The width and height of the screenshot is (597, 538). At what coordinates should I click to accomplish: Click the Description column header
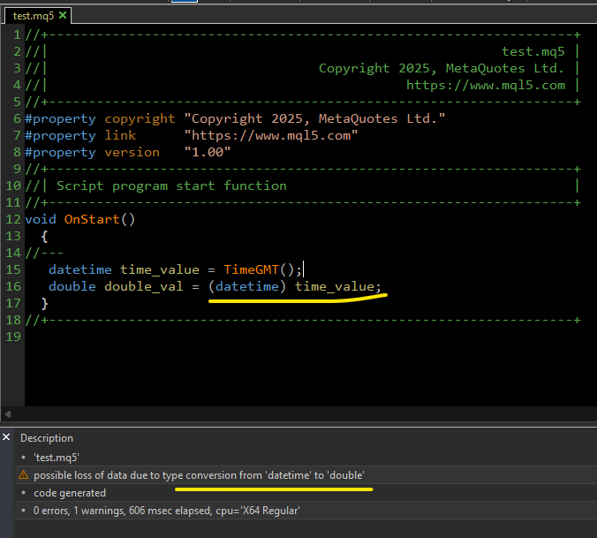tap(47, 438)
